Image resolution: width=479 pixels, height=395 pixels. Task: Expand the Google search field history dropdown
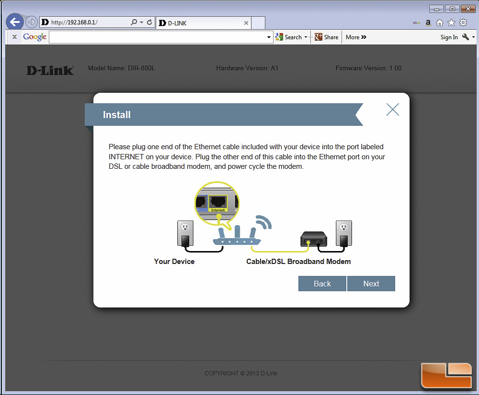coord(269,37)
